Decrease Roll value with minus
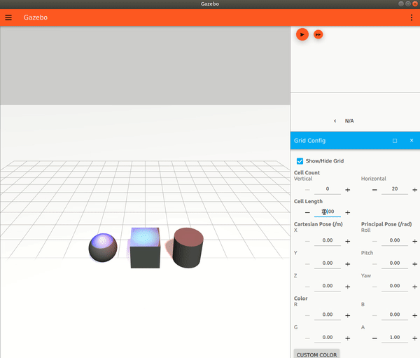 [374, 241]
